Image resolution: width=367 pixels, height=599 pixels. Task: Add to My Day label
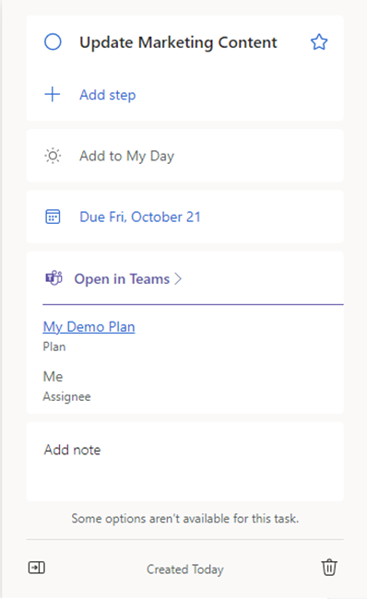pyautogui.click(x=126, y=156)
